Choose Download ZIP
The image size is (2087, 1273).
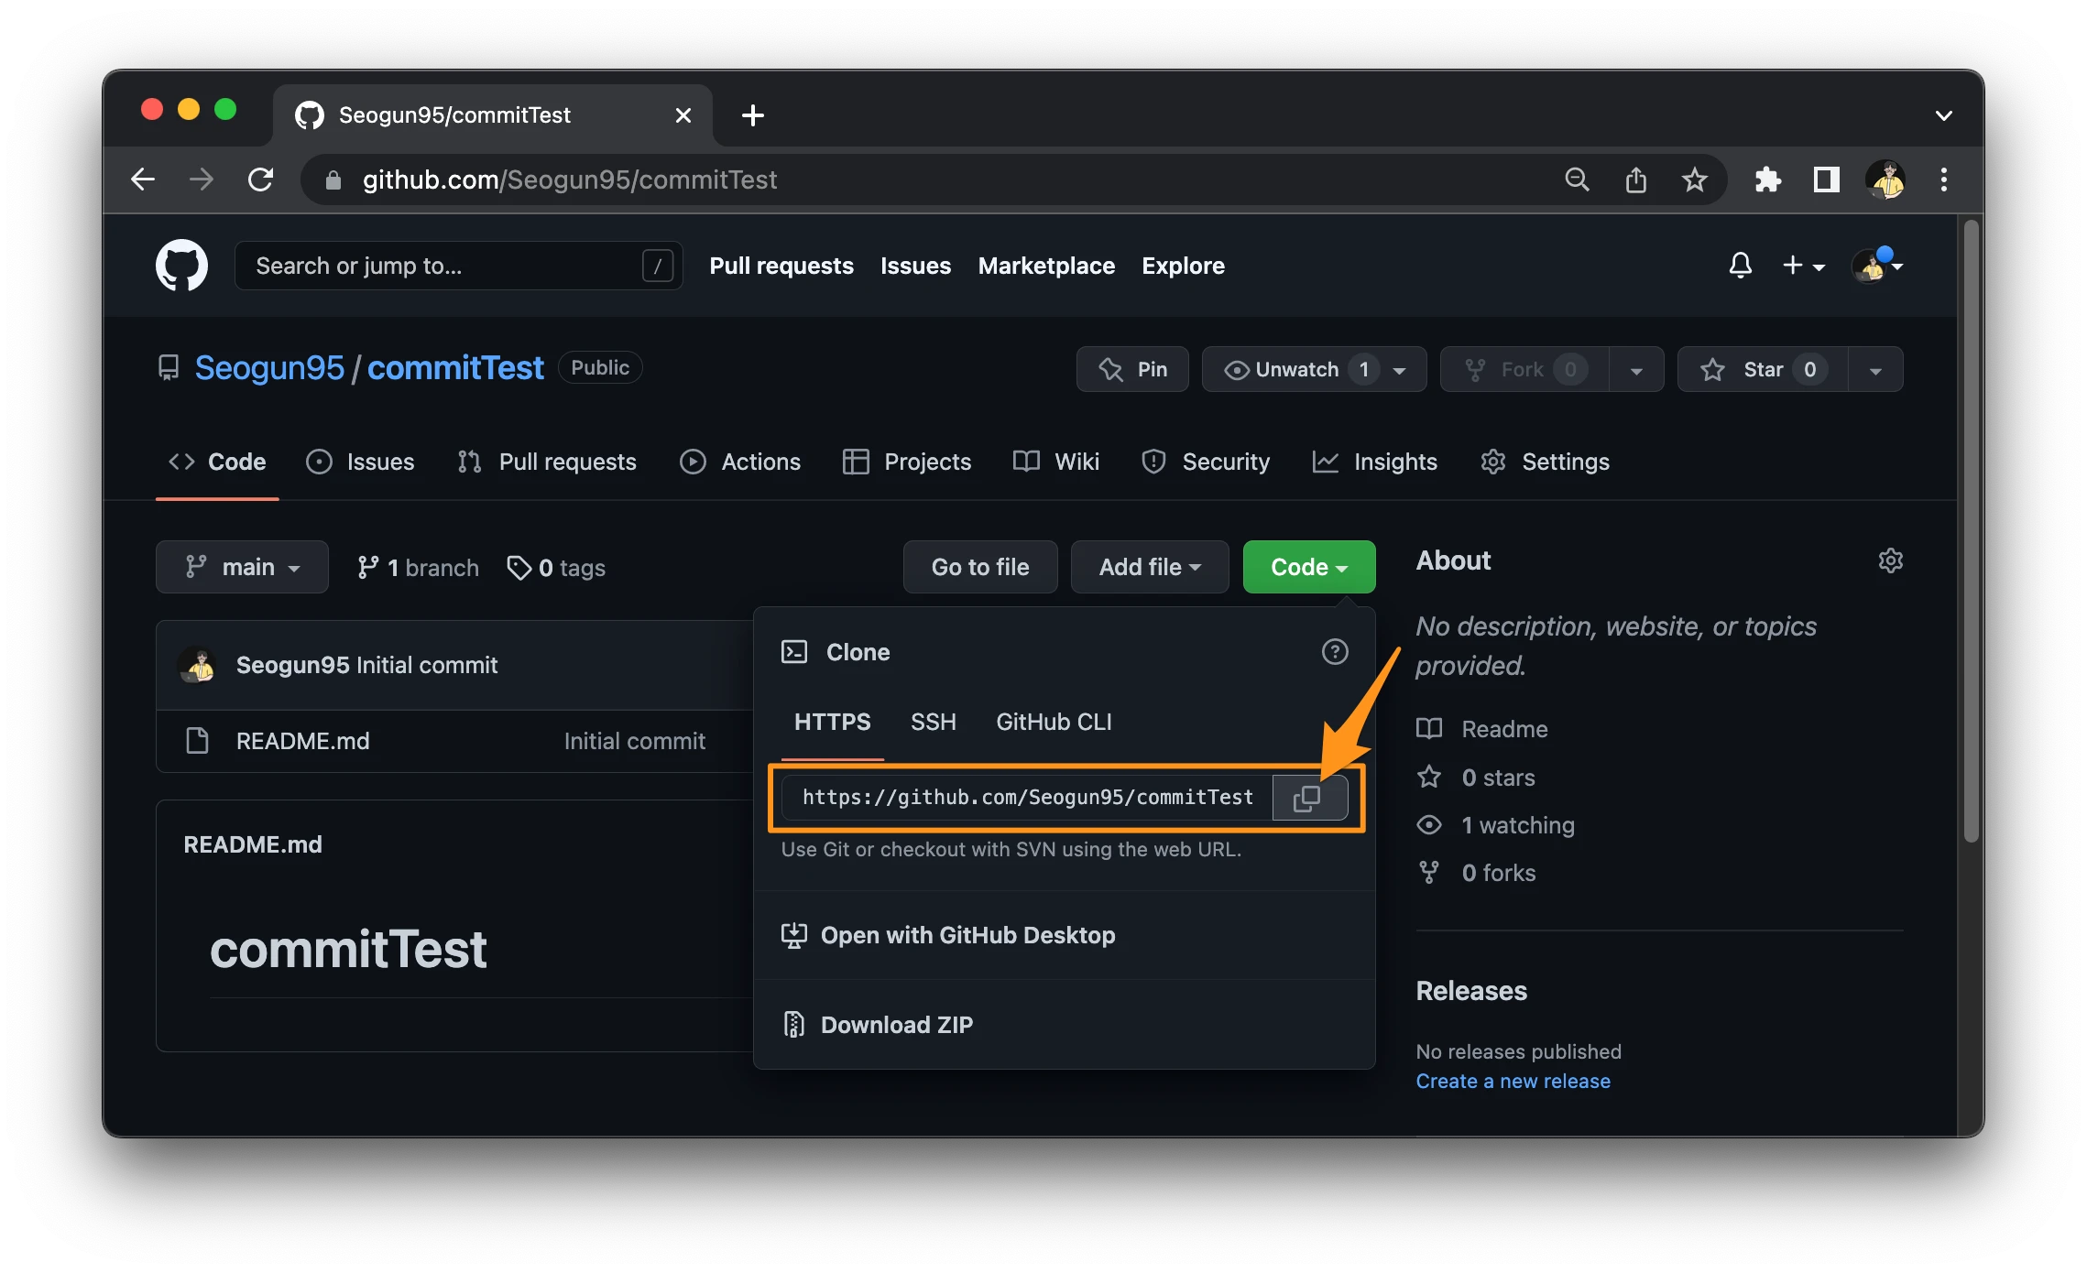(1064, 1025)
